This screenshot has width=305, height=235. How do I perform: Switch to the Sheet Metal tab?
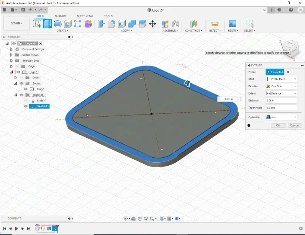pos(85,16)
